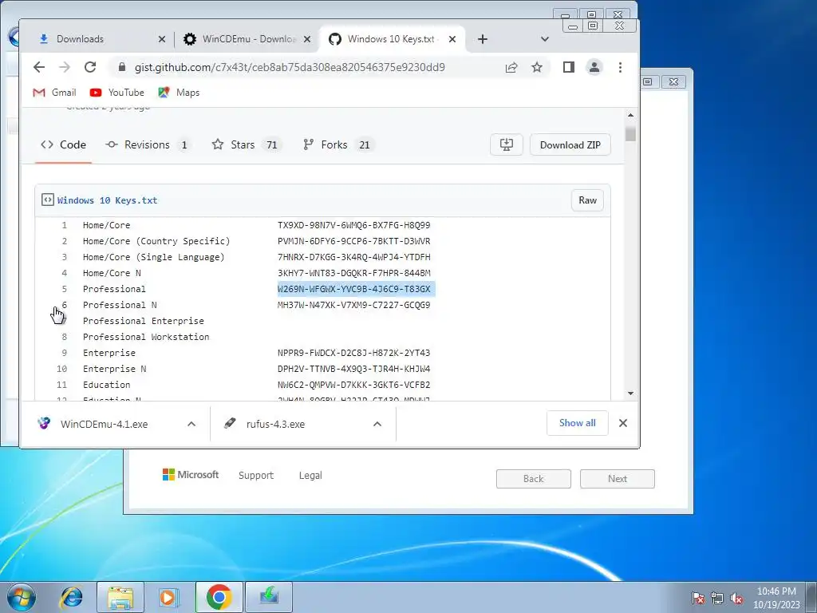The width and height of the screenshot is (817, 613).
Task: Open the downloaded rufus-4.3.exe
Action: (275, 425)
